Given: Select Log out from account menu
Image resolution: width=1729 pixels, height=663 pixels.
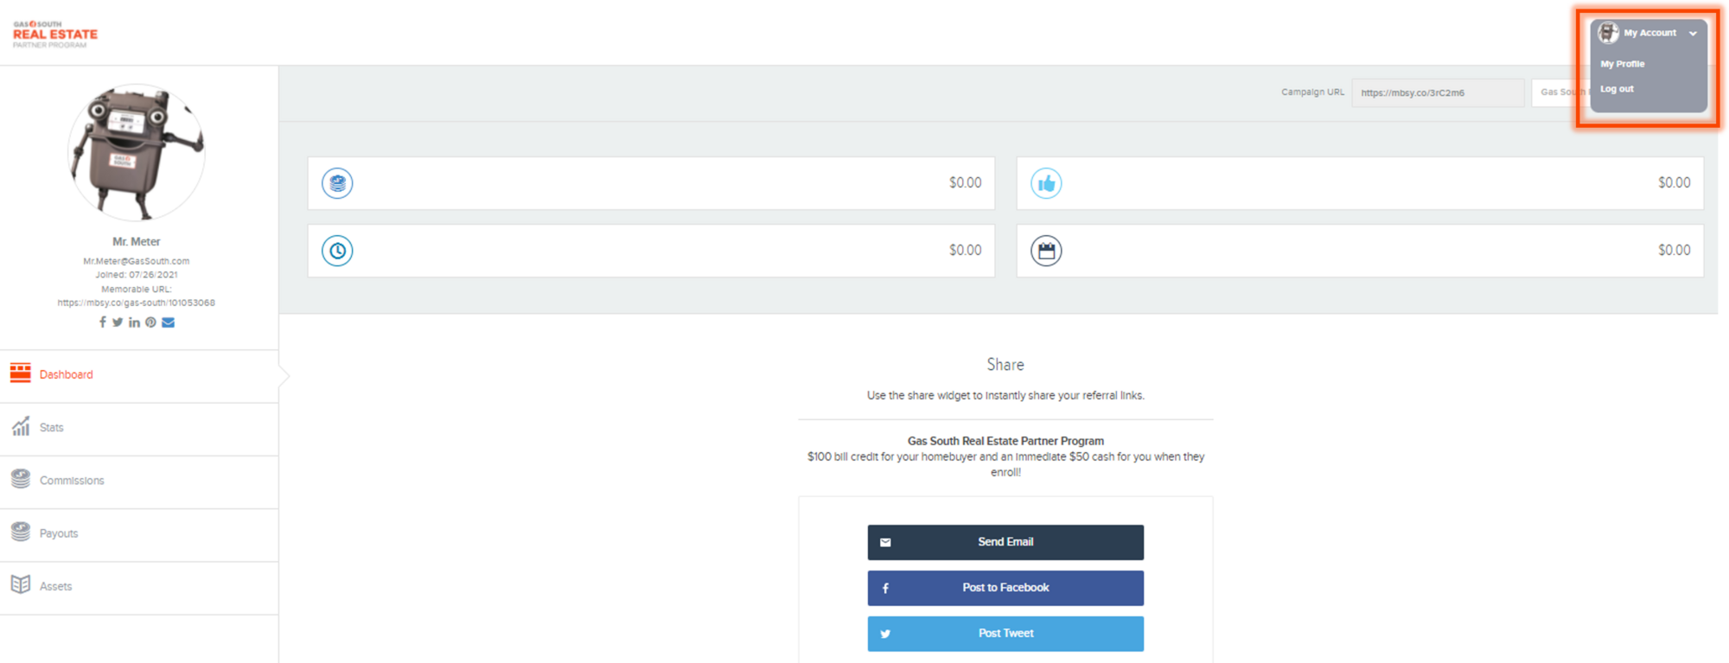Looking at the screenshot, I should pyautogui.click(x=1617, y=89).
